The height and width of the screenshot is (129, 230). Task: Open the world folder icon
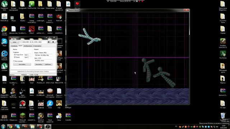[22, 78]
